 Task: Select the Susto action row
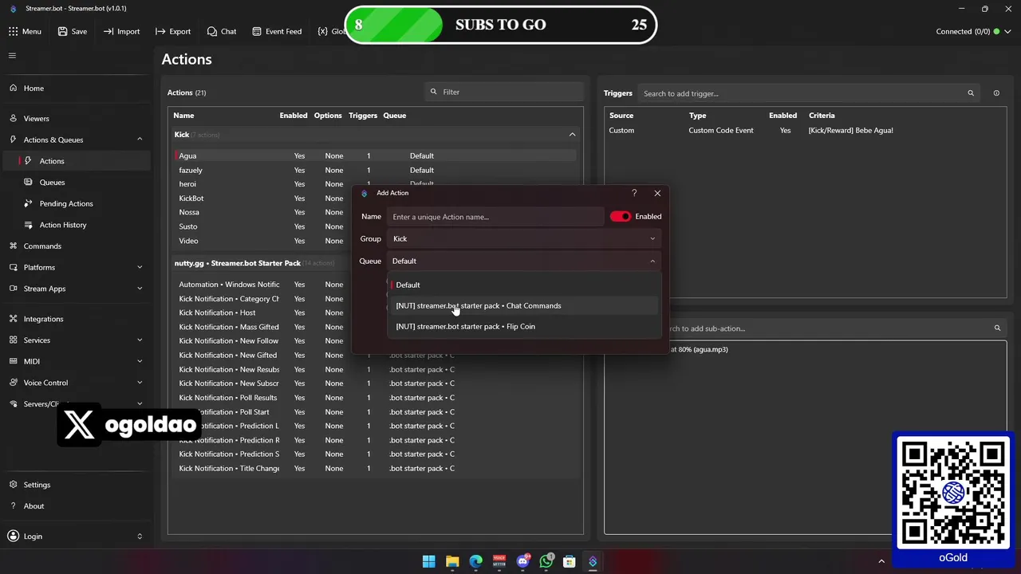click(264, 227)
